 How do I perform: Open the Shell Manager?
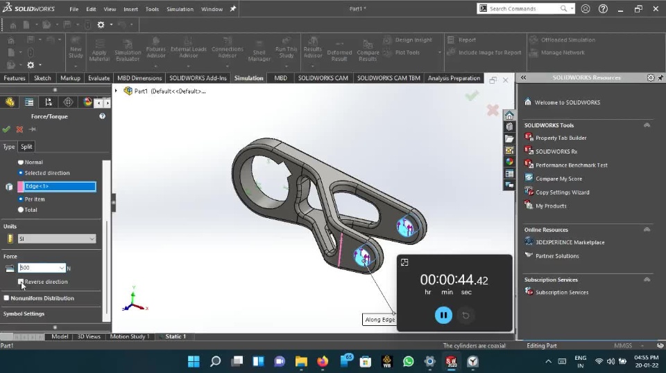pyautogui.click(x=259, y=51)
